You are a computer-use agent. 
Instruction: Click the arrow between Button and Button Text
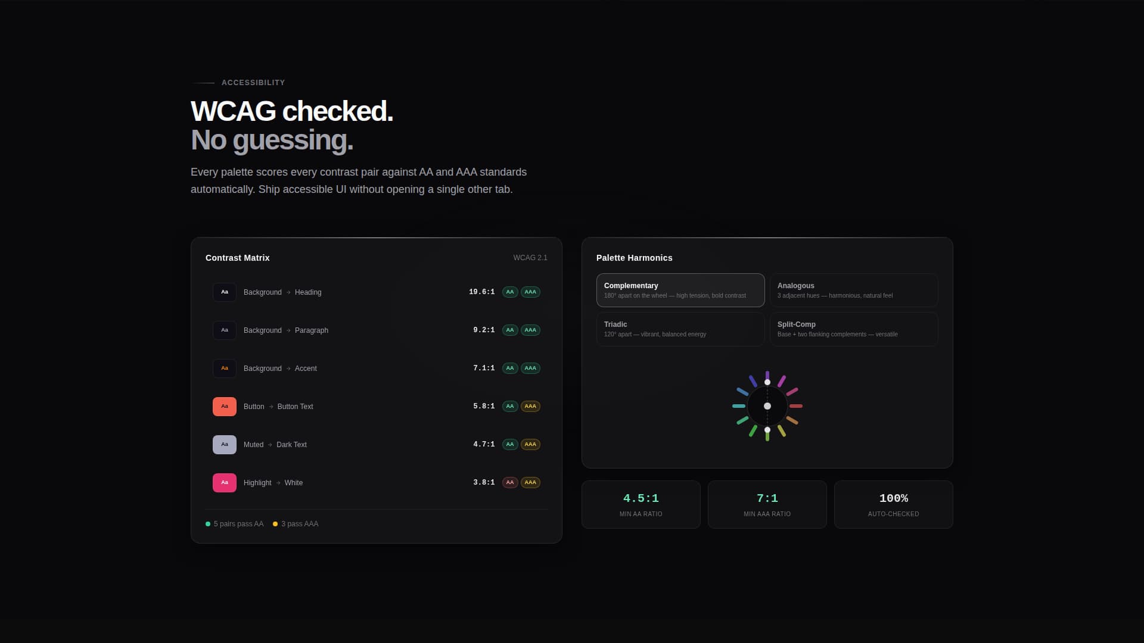click(271, 407)
